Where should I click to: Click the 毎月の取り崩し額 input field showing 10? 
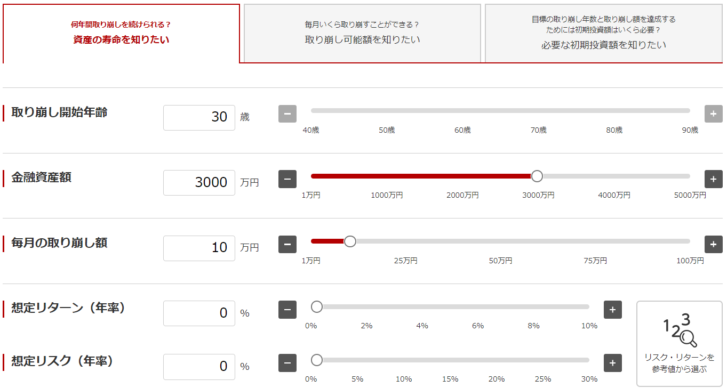[x=199, y=248]
